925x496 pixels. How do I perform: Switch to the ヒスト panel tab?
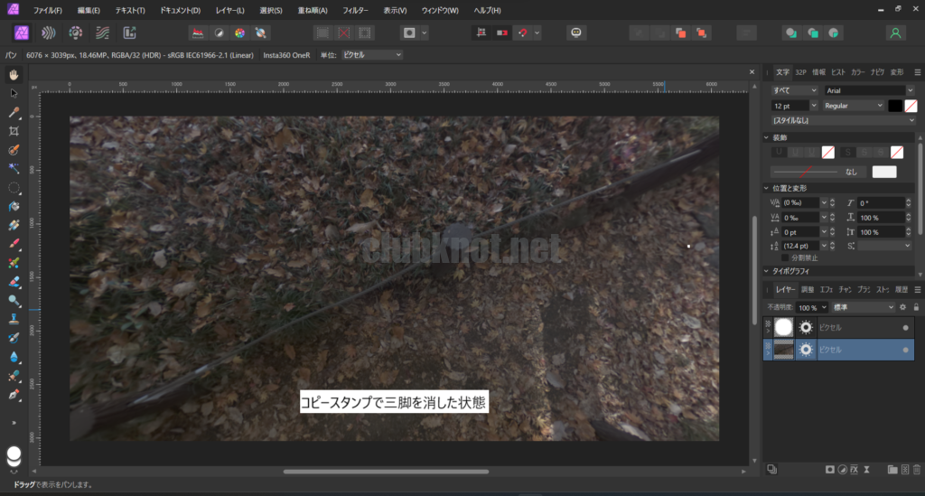pyautogui.click(x=838, y=71)
